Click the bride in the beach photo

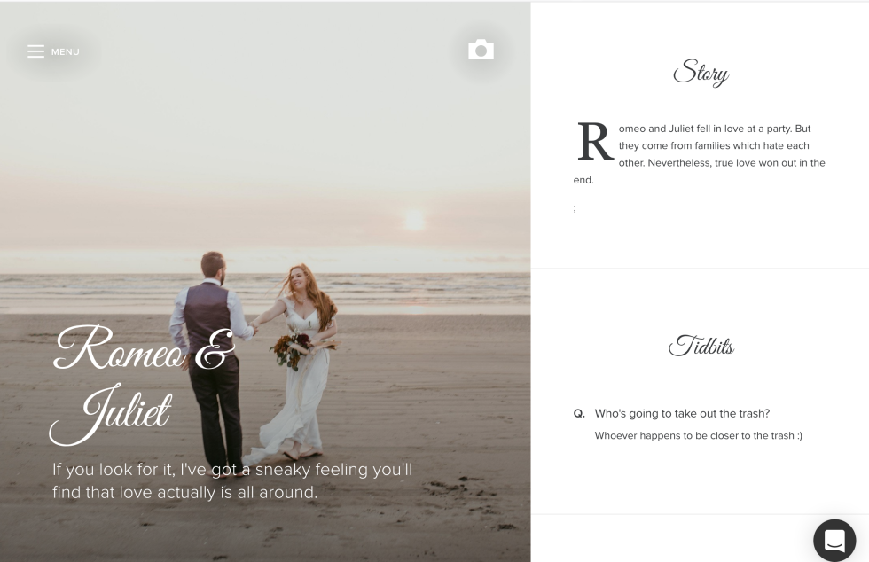[306, 355]
